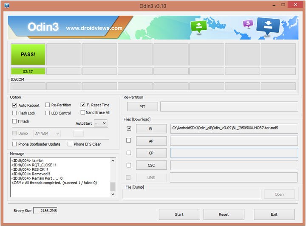Click the 02:37 green progress bar
The image size is (306, 226).
click(x=28, y=72)
